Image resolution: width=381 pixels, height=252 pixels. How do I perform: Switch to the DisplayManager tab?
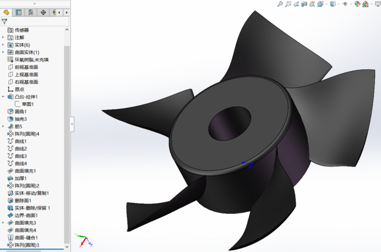click(x=53, y=12)
